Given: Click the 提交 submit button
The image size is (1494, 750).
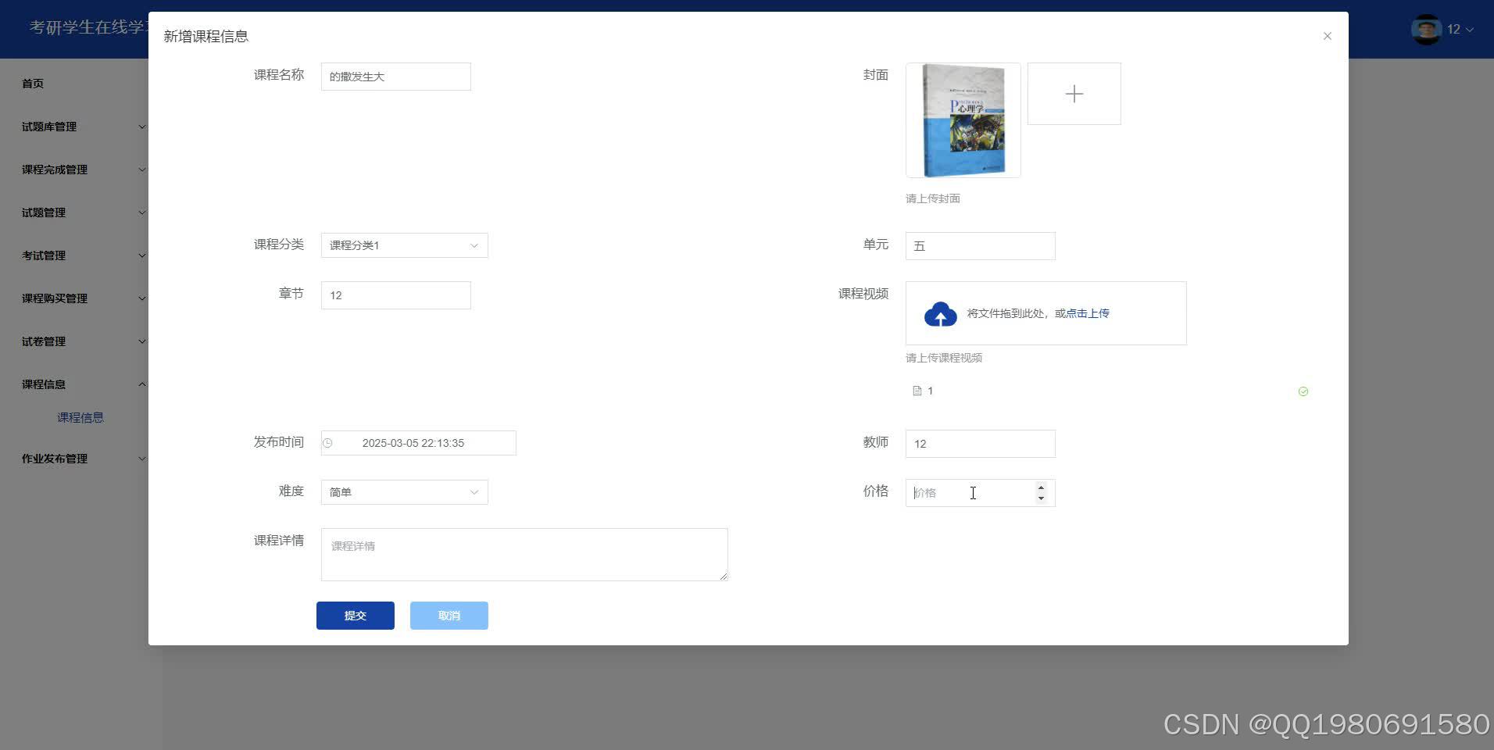Looking at the screenshot, I should [x=355, y=615].
